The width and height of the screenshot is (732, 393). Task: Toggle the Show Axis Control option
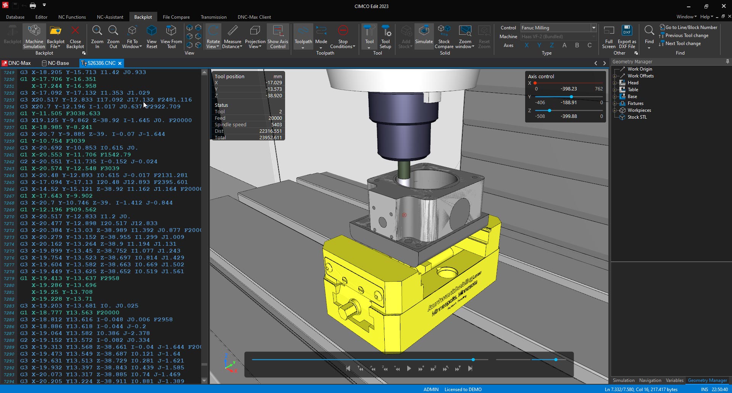click(x=277, y=35)
